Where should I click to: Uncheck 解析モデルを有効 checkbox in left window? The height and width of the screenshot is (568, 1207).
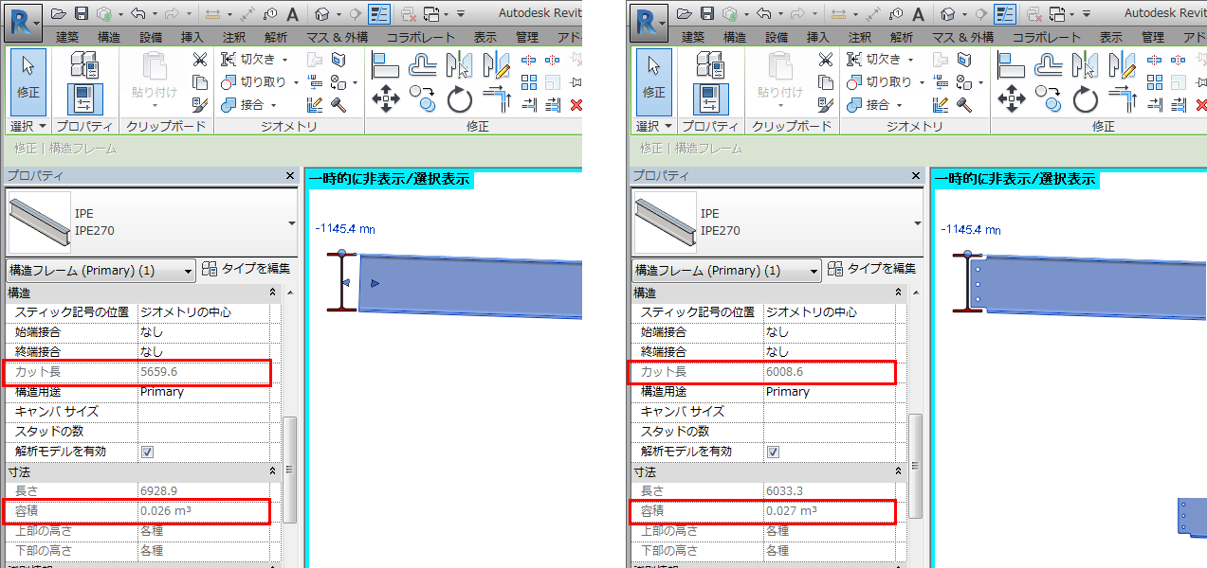[147, 452]
